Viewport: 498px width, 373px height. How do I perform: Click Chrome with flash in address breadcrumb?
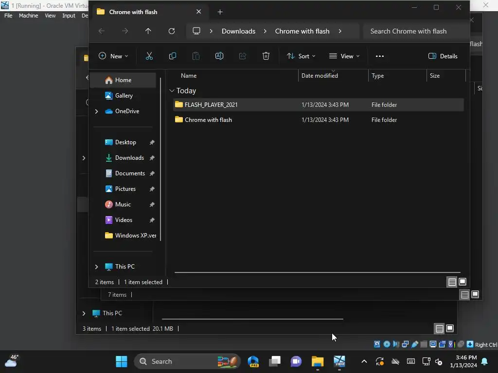click(302, 31)
